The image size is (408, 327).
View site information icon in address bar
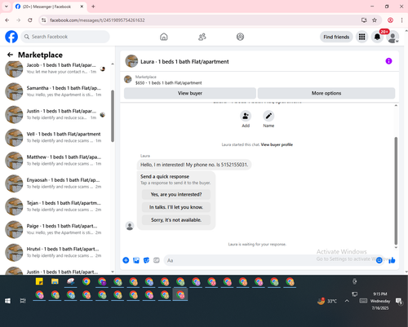43,20
